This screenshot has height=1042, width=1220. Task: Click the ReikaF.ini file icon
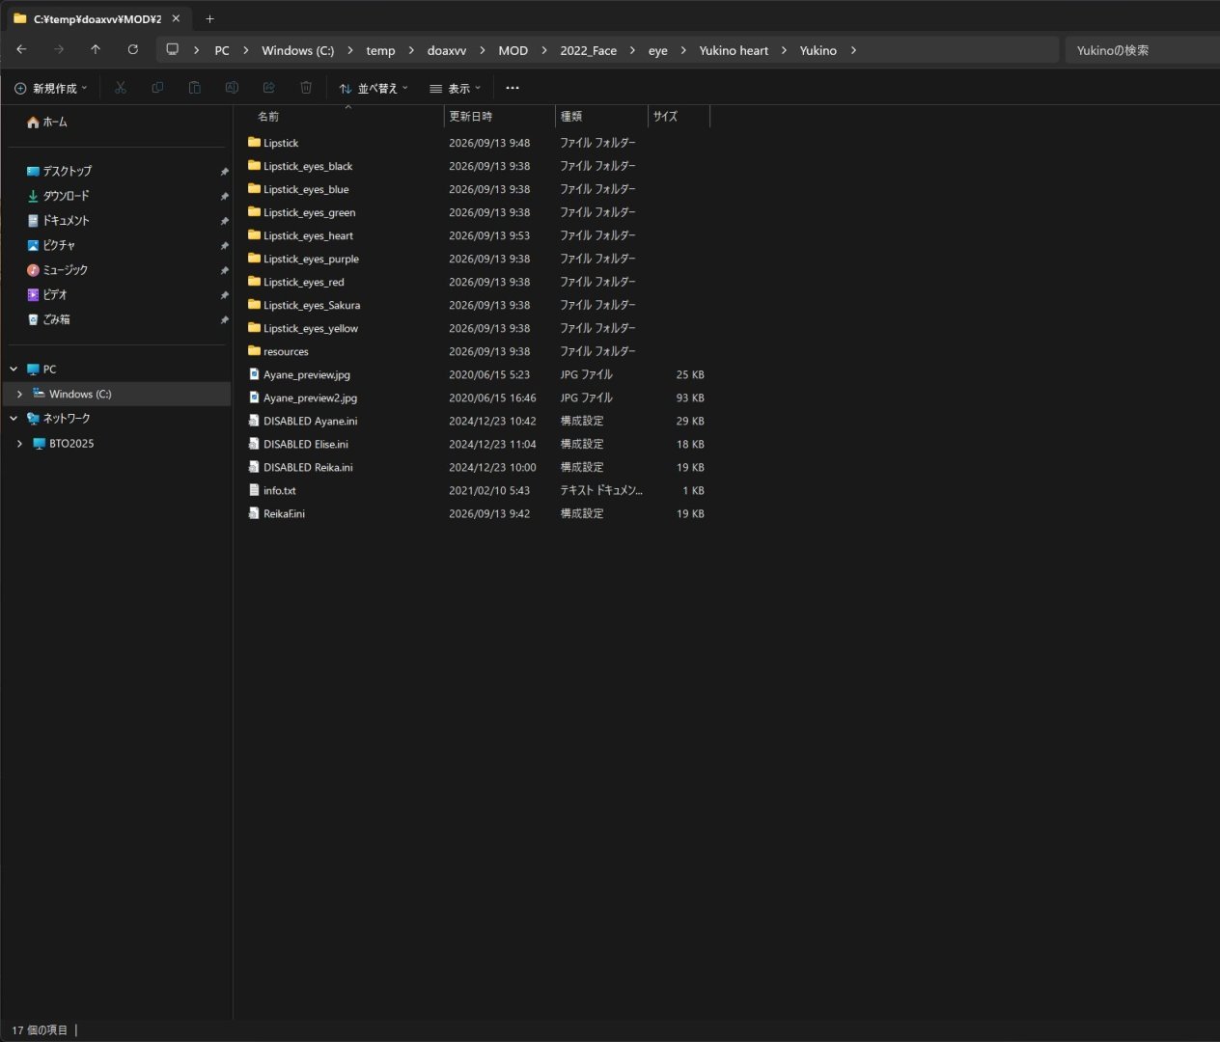(254, 513)
